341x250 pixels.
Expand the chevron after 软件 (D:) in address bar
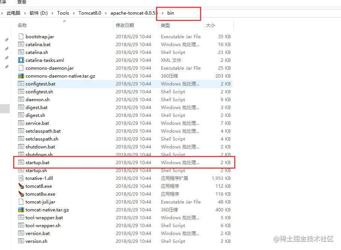click(x=52, y=13)
